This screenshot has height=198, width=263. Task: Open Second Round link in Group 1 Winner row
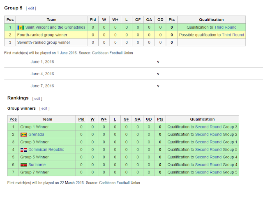pyautogui.click(x=208, y=127)
